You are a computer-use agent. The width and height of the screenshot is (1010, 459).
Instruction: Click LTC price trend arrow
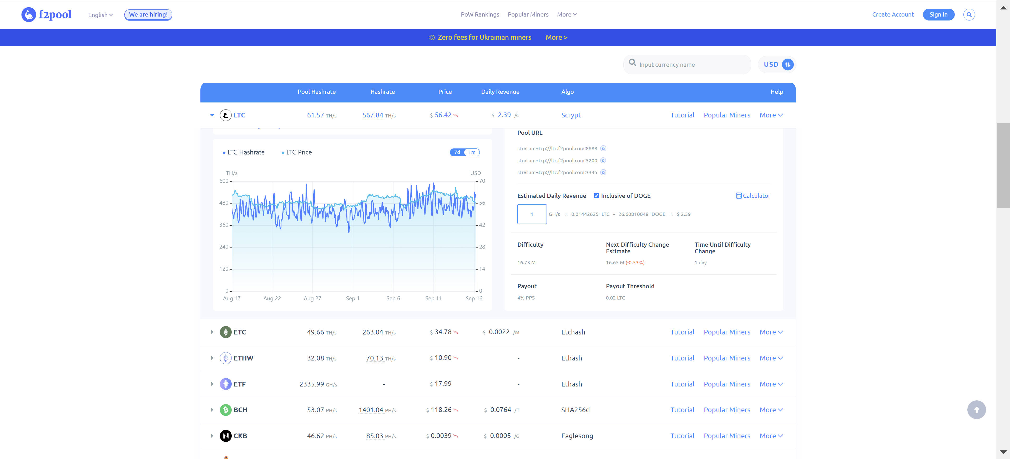456,116
